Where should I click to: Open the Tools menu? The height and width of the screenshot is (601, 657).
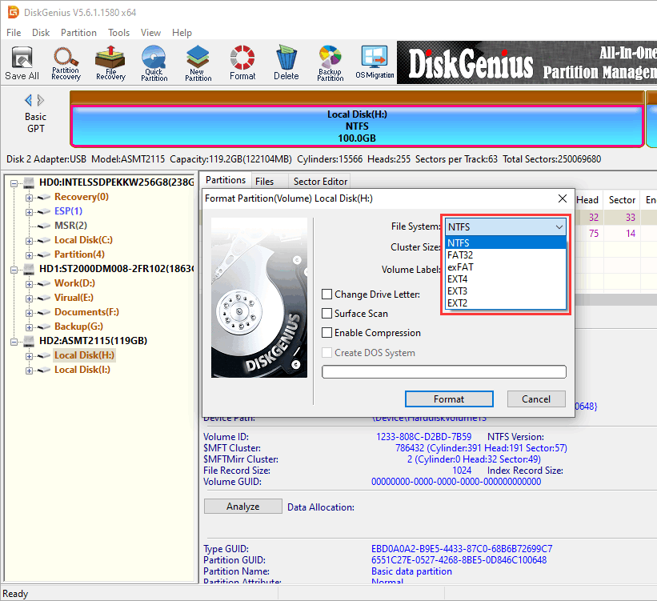119,33
